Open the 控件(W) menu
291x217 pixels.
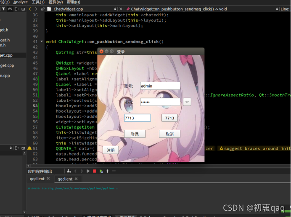click(x=56, y=2)
